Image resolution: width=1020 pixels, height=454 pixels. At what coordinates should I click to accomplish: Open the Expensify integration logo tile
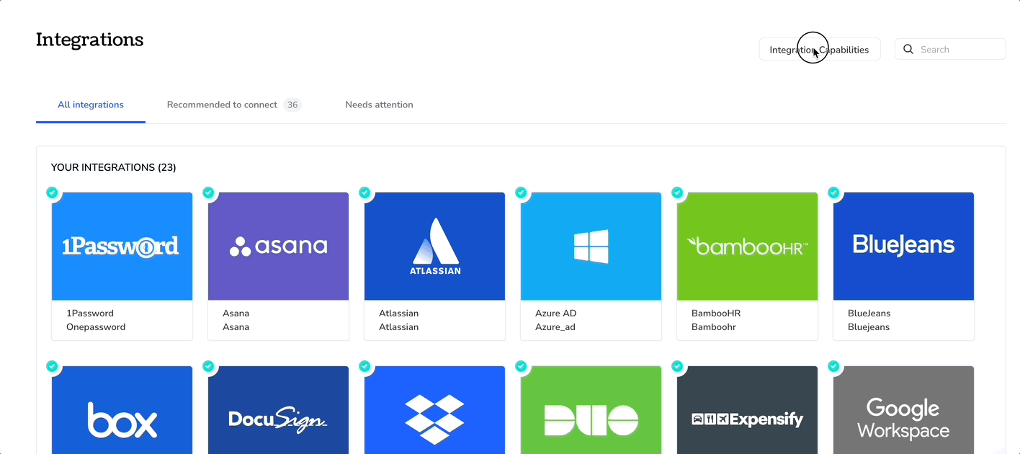tap(747, 410)
